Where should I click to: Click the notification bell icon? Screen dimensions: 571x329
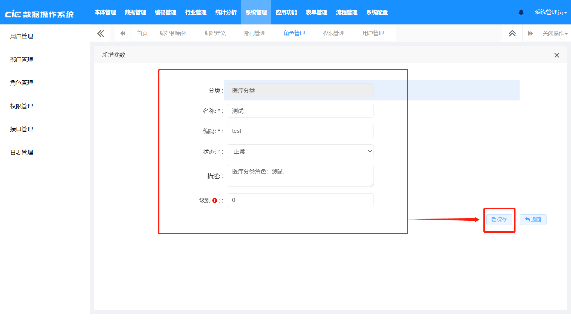(521, 12)
